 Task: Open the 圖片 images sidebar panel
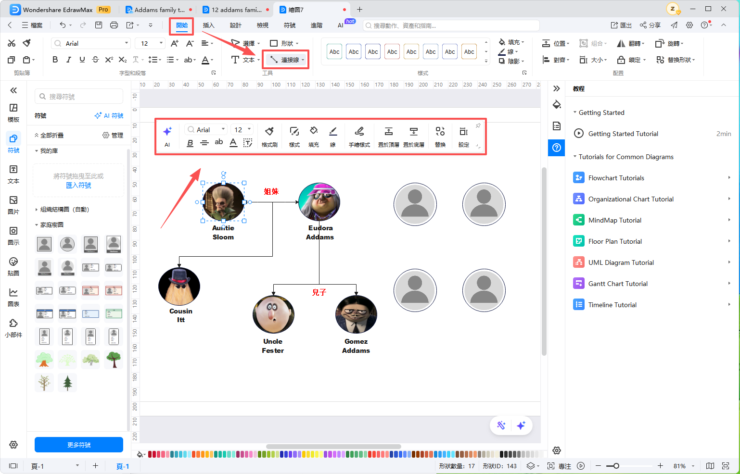[x=13, y=205]
